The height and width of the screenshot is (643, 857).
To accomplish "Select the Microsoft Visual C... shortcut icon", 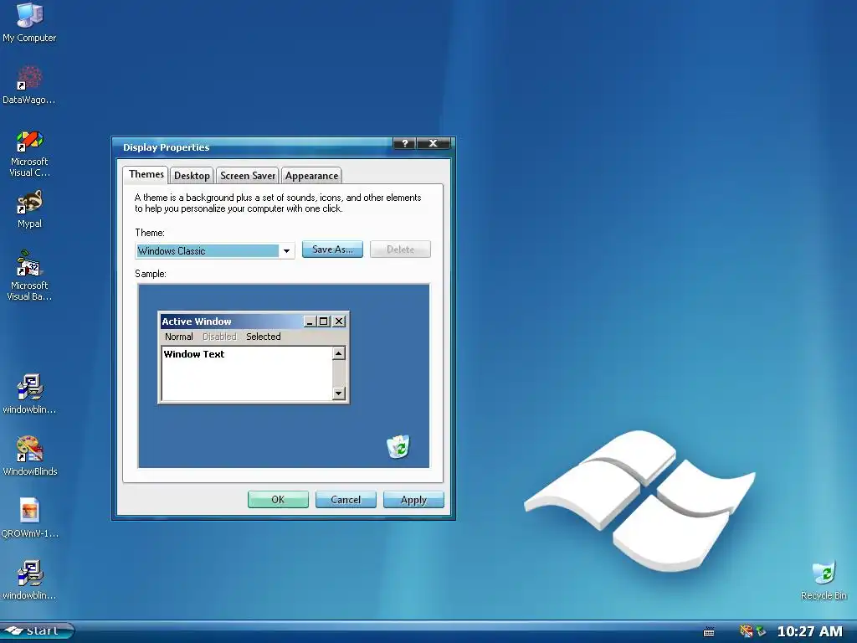I will coord(29,154).
